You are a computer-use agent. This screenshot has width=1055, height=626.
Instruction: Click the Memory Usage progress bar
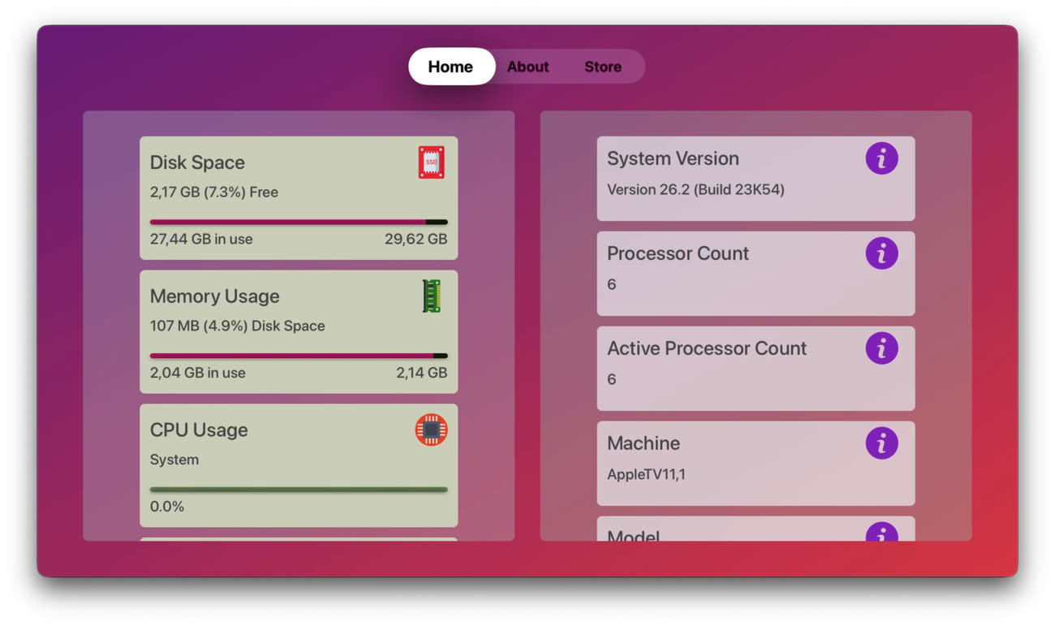tap(298, 356)
